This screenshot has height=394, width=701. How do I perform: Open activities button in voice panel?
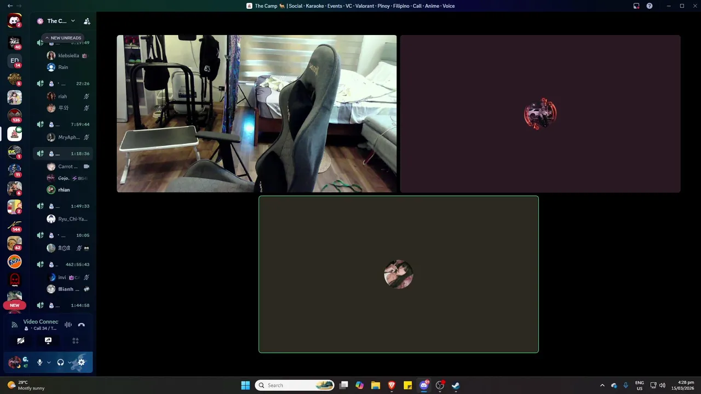click(x=76, y=340)
